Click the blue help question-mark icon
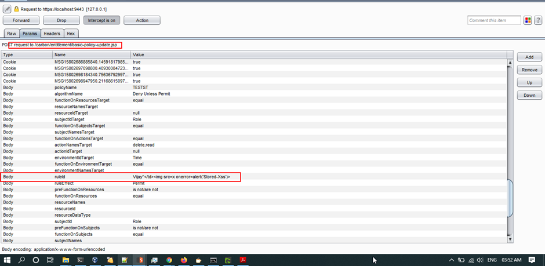 tap(538, 20)
